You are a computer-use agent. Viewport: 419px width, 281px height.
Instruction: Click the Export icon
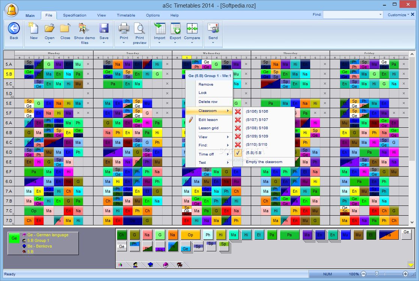pyautogui.click(x=176, y=28)
